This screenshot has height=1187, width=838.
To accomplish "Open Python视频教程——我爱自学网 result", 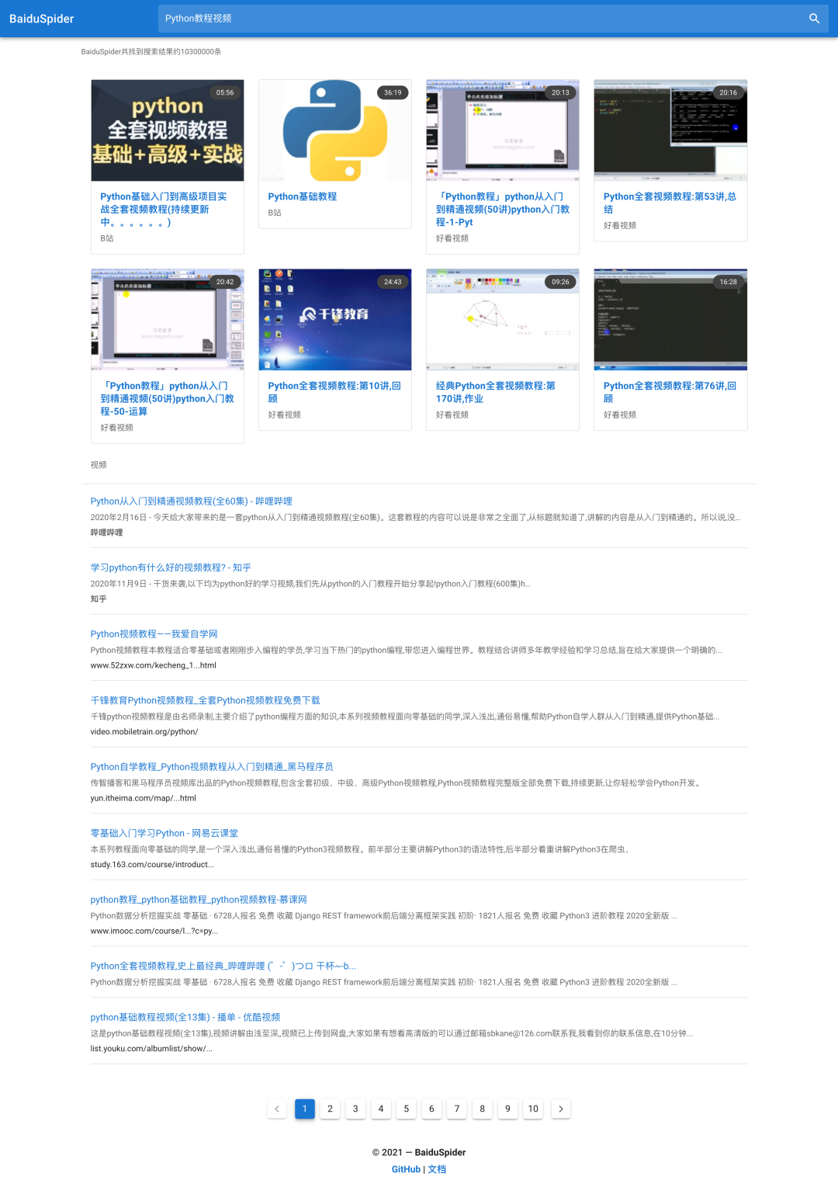I will point(154,634).
